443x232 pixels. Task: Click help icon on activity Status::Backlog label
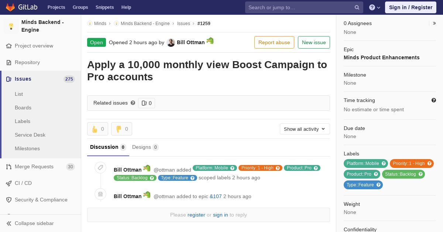pyautogui.click(x=152, y=178)
